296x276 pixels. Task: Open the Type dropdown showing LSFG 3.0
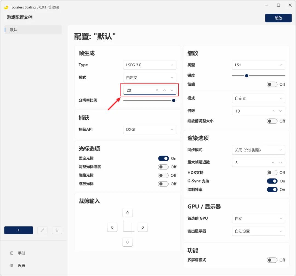(x=149, y=65)
